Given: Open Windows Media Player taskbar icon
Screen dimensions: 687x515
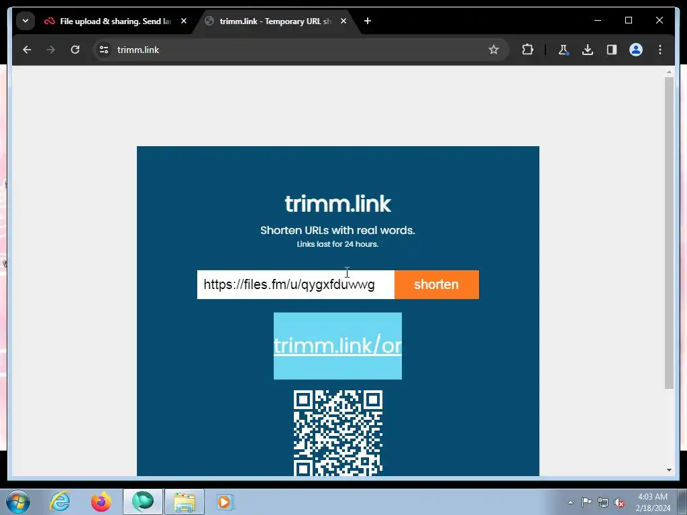Looking at the screenshot, I should click(x=225, y=502).
